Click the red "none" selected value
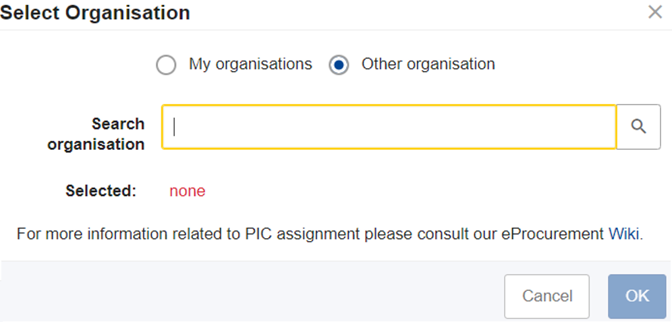The width and height of the screenshot is (672, 322). pyautogui.click(x=188, y=191)
